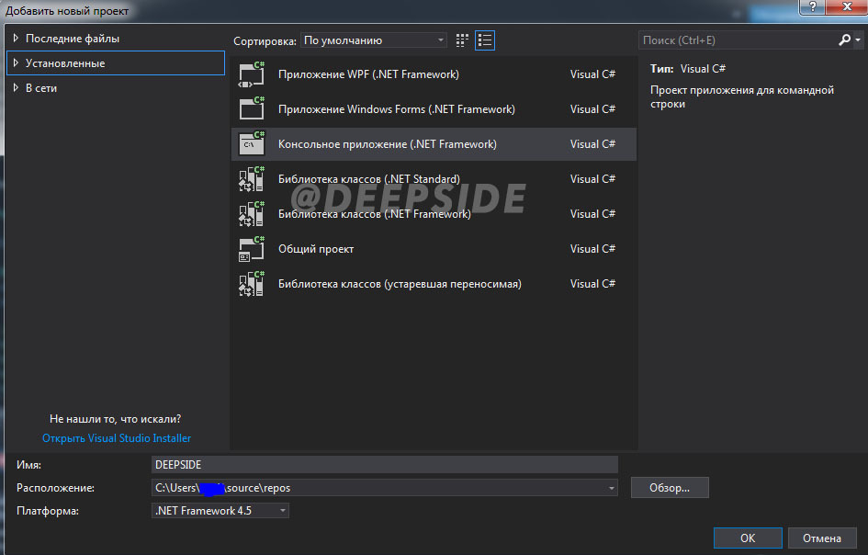Open the location path dropdown arrow
This screenshot has width=868, height=555.
click(612, 488)
